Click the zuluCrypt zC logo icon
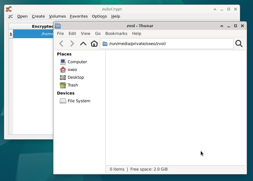The width and height of the screenshot is (253, 181). 9,9
